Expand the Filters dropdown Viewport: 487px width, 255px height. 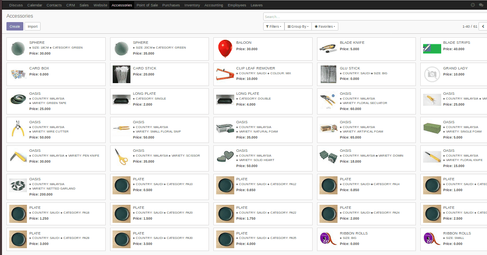(274, 27)
